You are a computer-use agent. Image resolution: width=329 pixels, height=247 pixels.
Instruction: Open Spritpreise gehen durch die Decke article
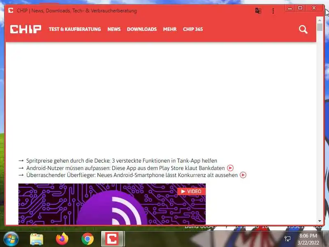[x=122, y=161]
